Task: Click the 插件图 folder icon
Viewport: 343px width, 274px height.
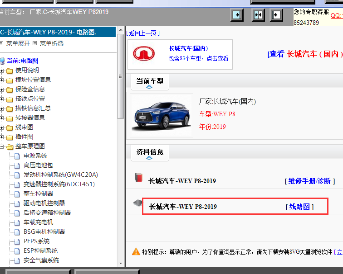Action: [x=10, y=137]
